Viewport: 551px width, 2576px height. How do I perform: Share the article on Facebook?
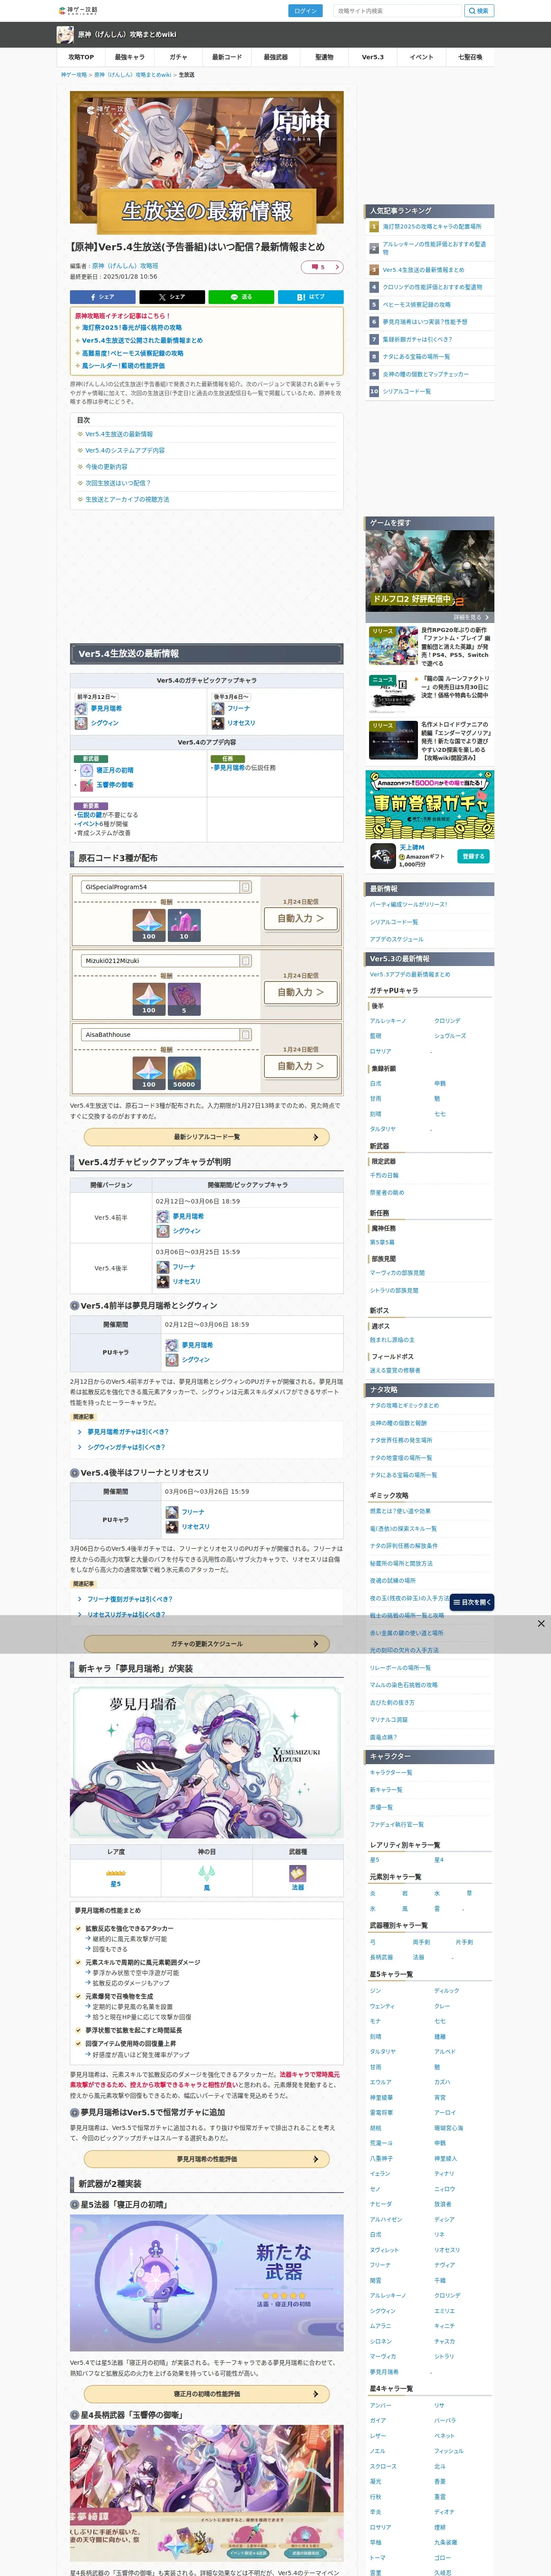(x=102, y=297)
